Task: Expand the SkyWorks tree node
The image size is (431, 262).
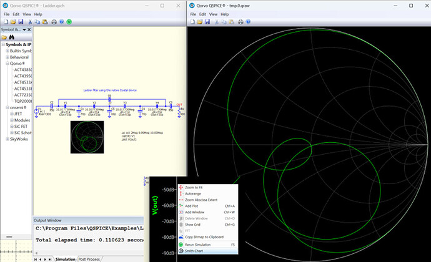Action: pos(7,139)
